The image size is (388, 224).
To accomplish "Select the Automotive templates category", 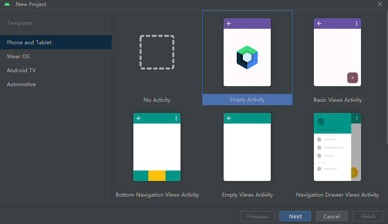I will tap(56, 84).
